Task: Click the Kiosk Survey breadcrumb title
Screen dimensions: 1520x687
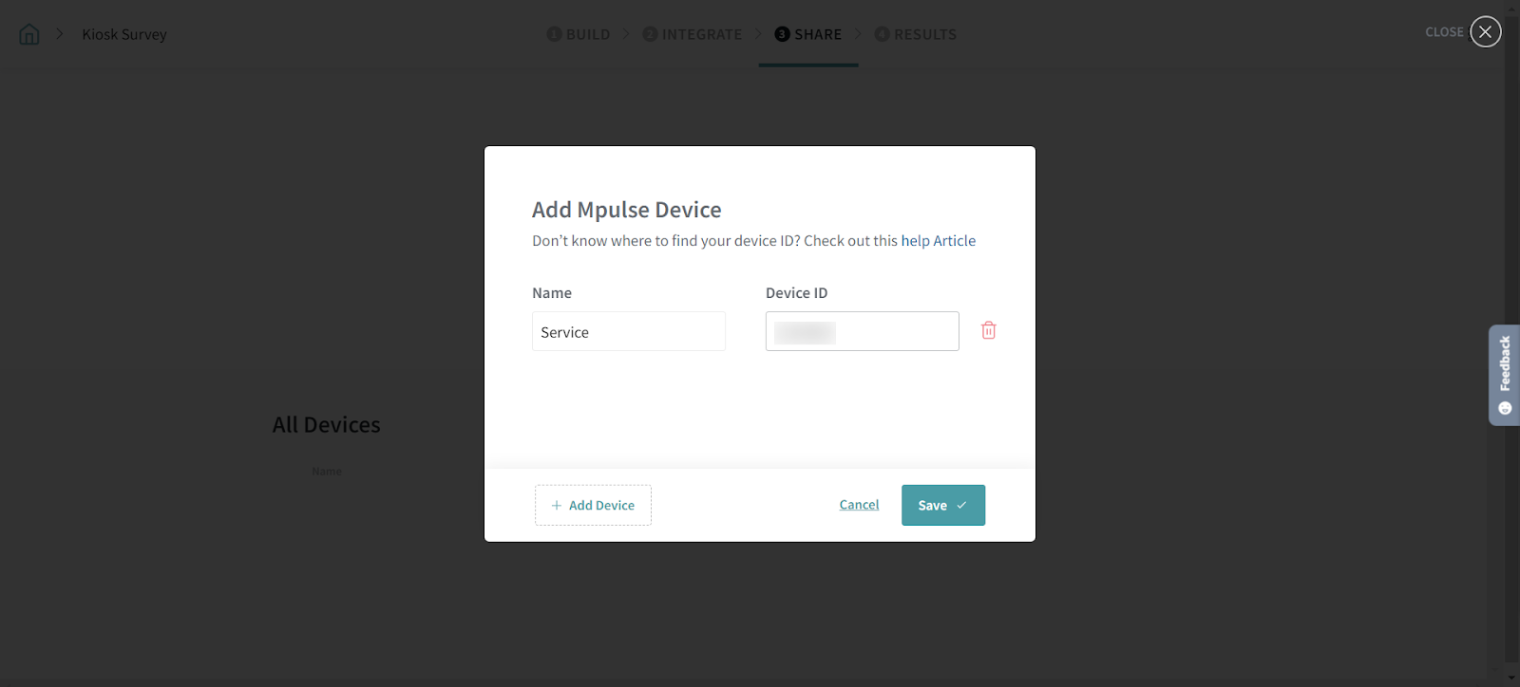Action: coord(124,34)
